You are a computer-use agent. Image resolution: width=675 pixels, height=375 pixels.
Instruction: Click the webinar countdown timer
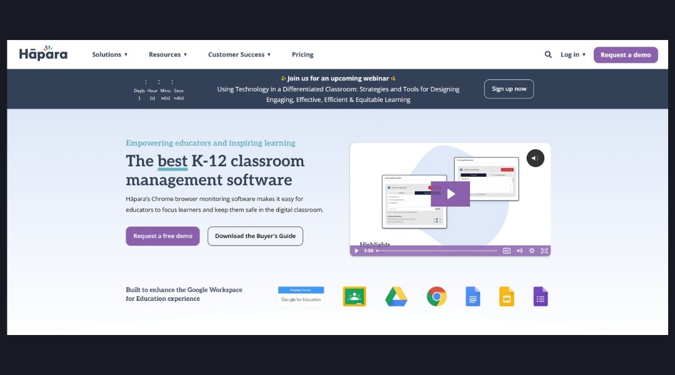click(x=159, y=89)
